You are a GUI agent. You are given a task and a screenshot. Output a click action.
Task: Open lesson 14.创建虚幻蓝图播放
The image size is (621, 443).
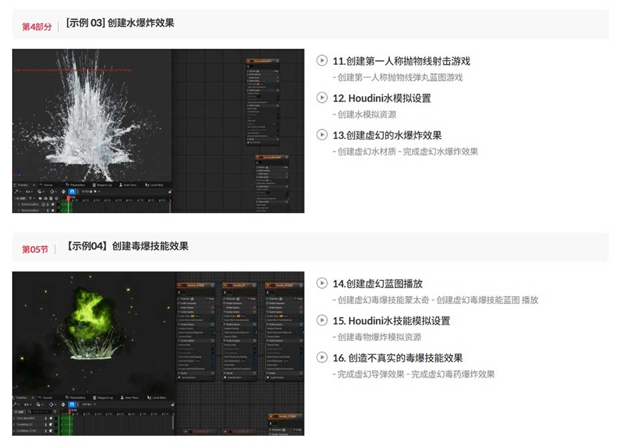pos(377,284)
